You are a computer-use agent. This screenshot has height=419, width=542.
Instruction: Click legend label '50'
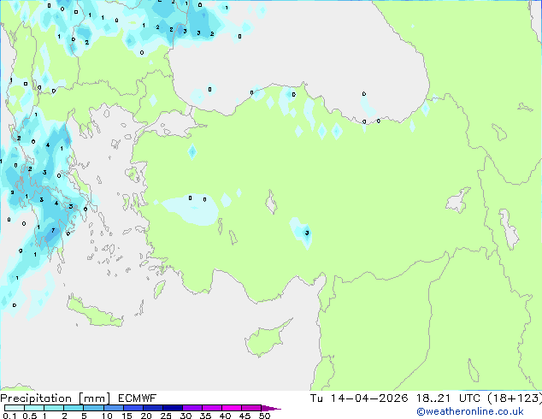[x=264, y=416]
